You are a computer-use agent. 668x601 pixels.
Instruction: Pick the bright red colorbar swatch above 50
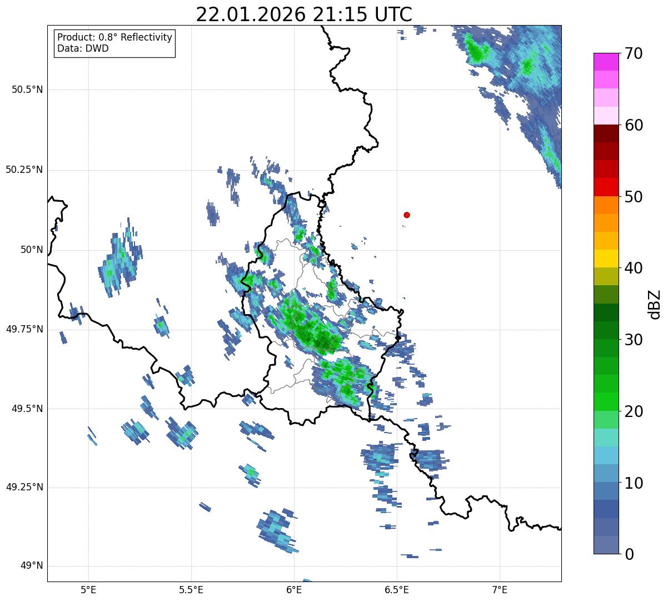pos(606,187)
